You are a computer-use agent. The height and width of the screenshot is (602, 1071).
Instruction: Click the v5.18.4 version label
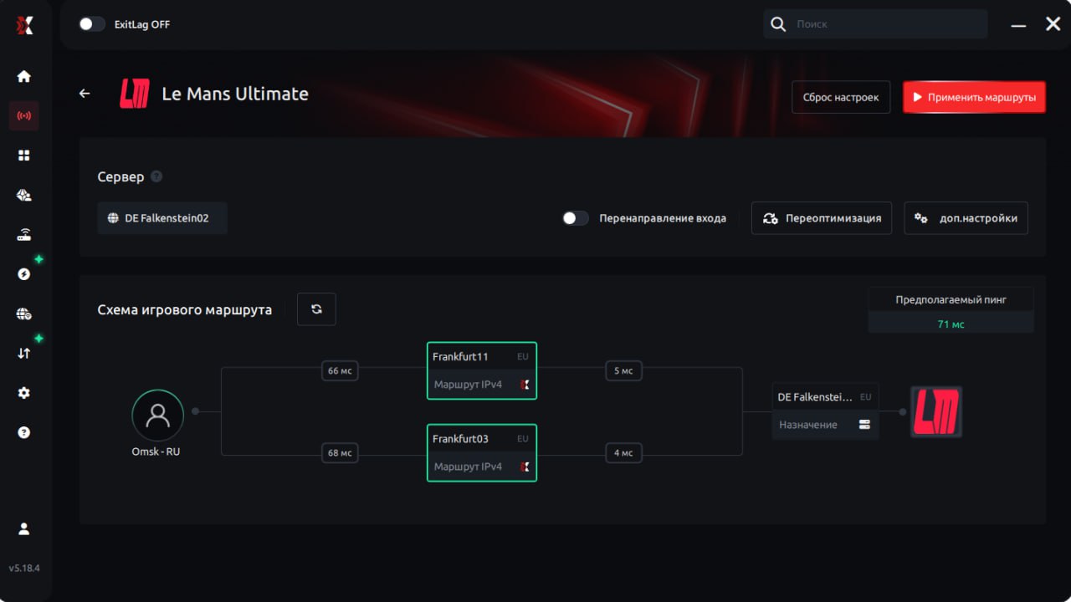(x=24, y=569)
